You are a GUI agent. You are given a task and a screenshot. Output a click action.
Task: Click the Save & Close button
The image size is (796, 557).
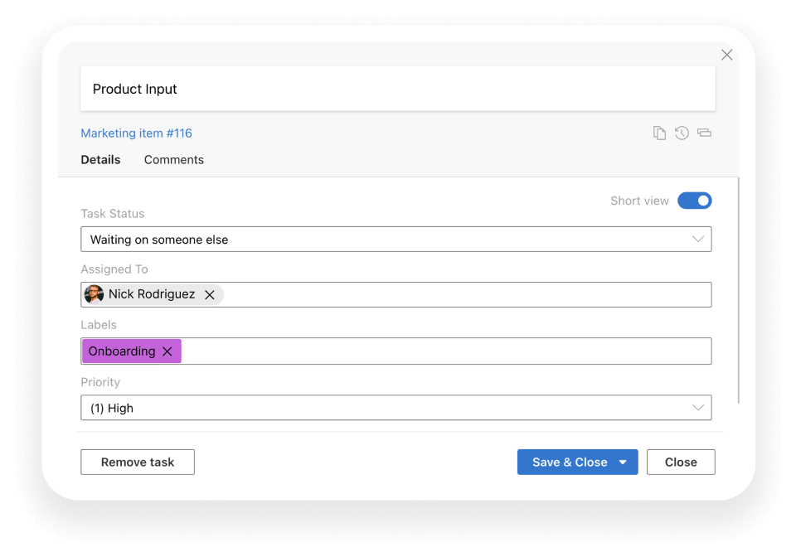(570, 463)
